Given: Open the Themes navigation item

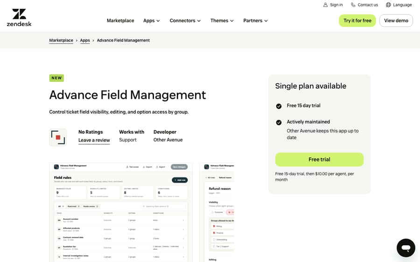Looking at the screenshot, I should click(x=222, y=20).
